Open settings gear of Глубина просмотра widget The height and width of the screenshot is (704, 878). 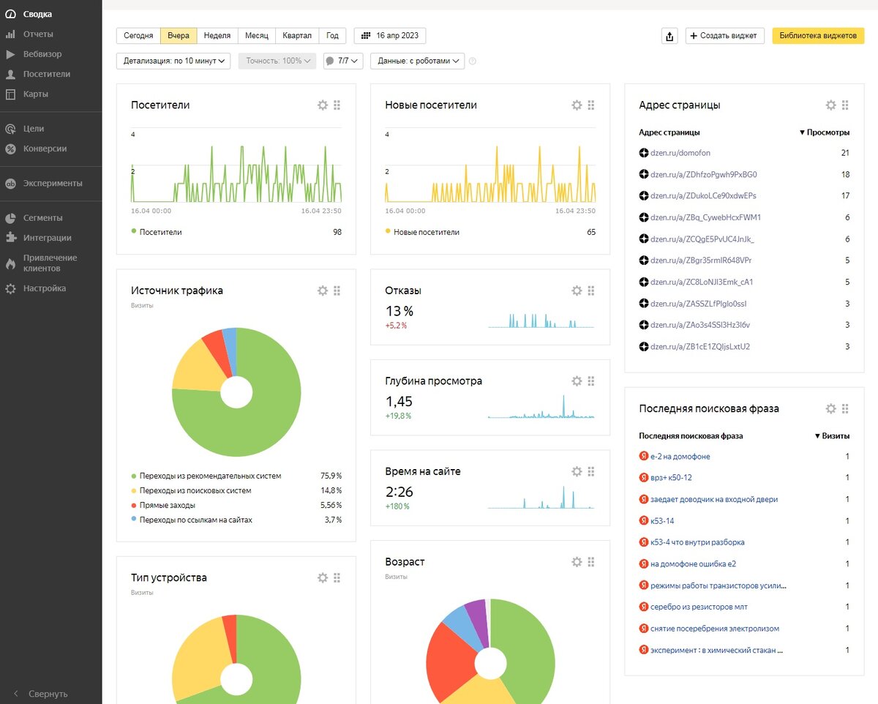tap(577, 381)
